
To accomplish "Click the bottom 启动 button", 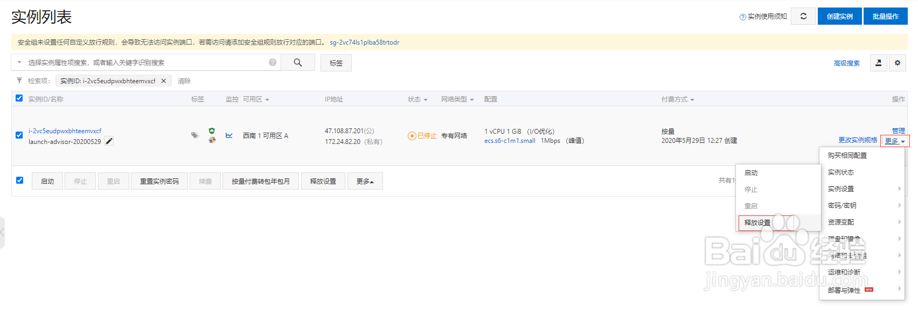I will pyautogui.click(x=47, y=181).
